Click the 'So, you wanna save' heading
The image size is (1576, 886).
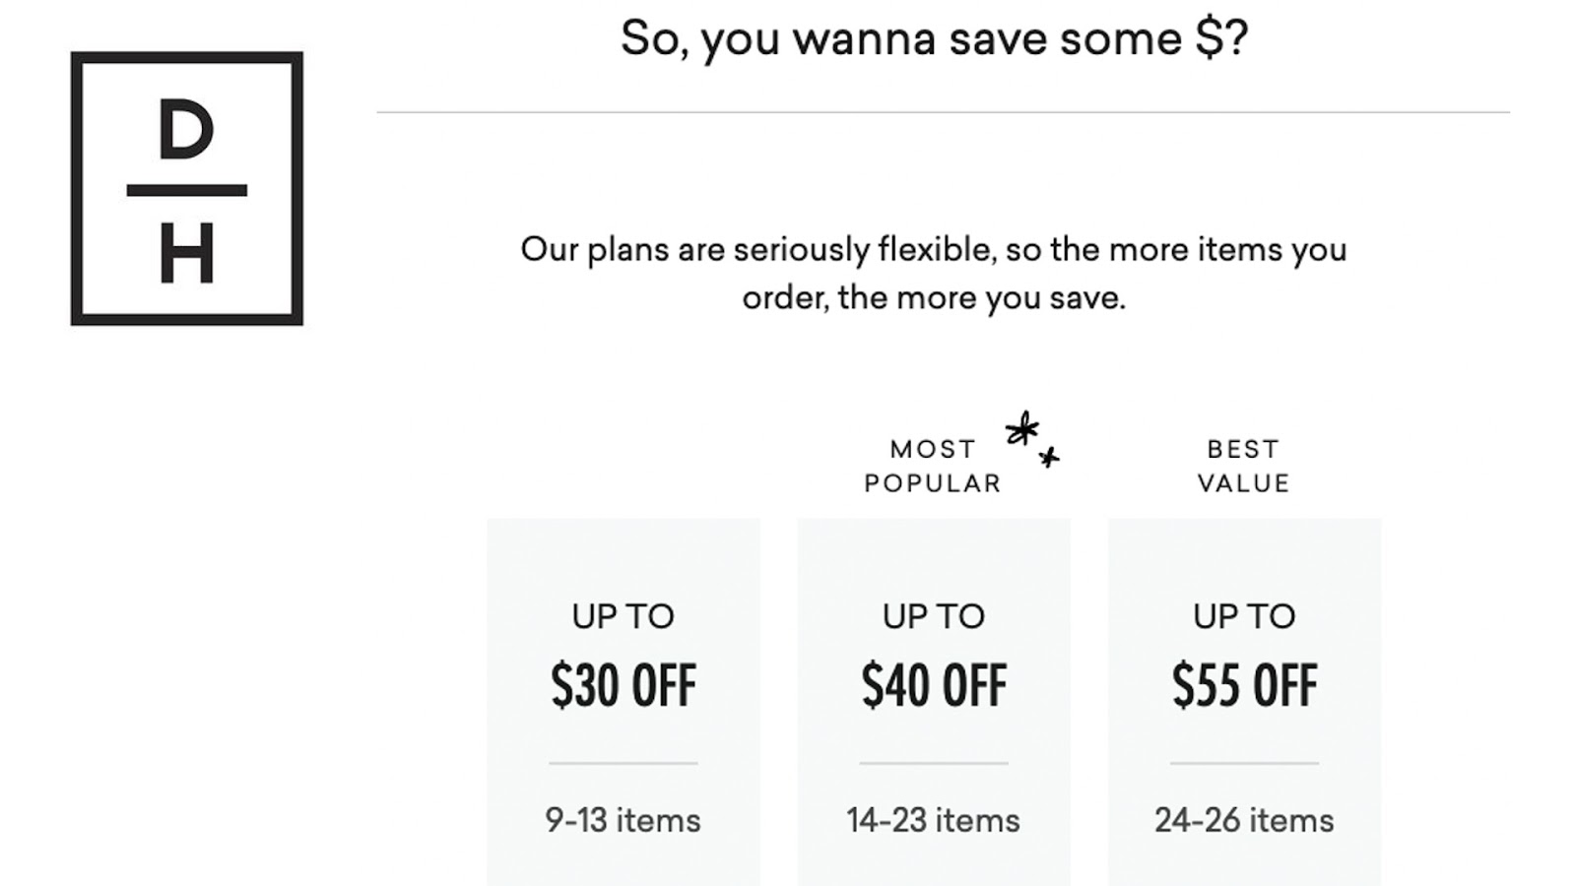pos(934,38)
